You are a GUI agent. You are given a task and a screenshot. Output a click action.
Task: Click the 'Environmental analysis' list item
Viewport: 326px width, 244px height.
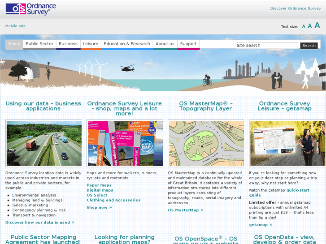point(34,195)
